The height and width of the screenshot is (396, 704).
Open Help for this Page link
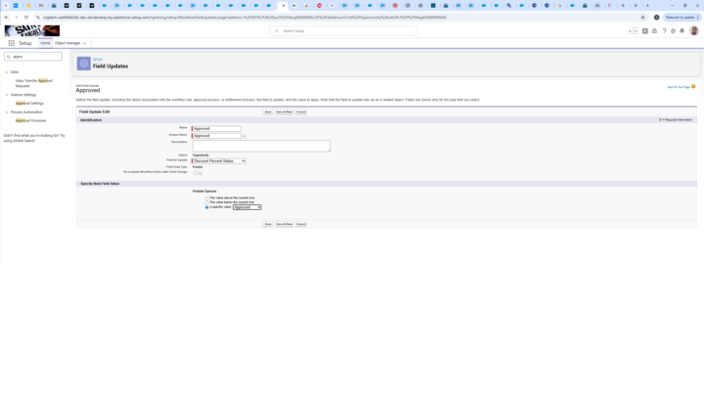[x=679, y=87]
